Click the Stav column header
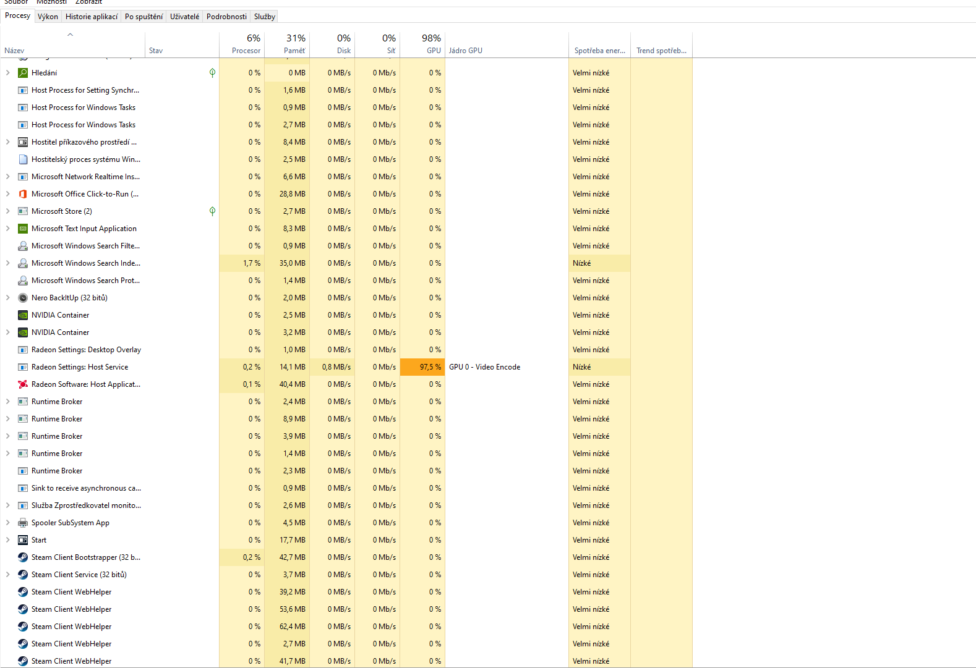This screenshot has width=976, height=668. [x=182, y=44]
